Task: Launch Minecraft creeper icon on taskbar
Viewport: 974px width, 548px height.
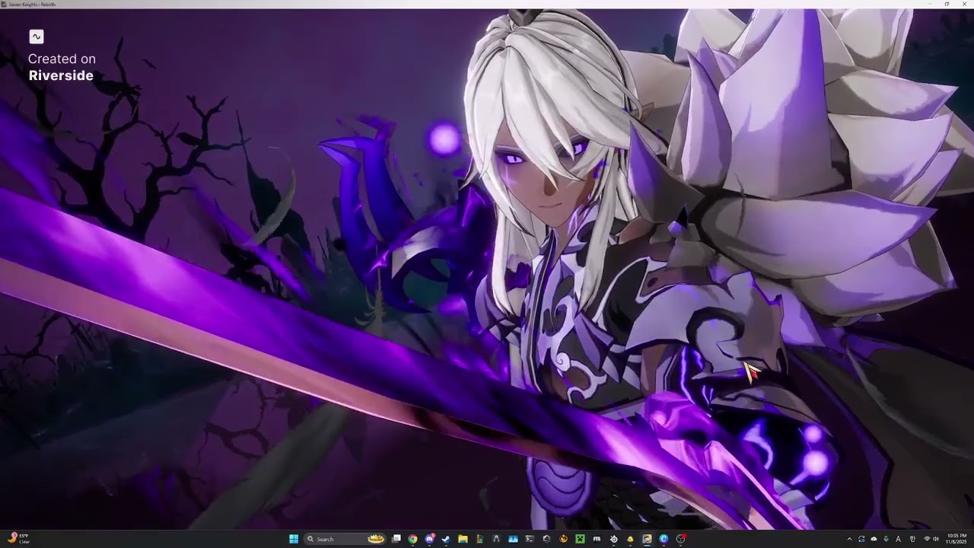Action: tap(580, 539)
